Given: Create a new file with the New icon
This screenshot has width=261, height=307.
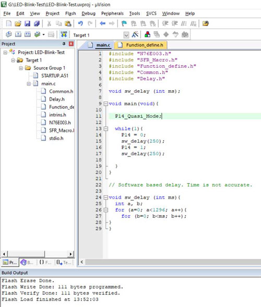Looking at the screenshot, I should (9, 23).
